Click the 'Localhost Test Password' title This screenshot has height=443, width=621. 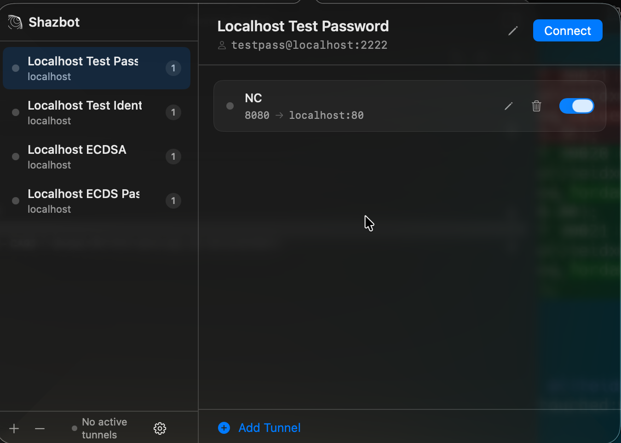tap(303, 26)
